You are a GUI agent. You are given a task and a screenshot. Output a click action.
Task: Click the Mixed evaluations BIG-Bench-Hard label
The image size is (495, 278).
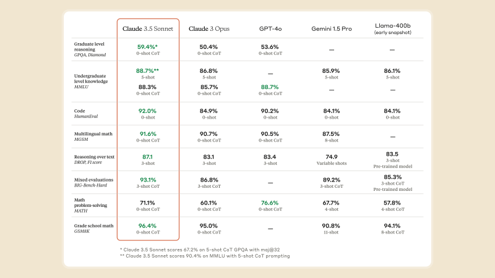(93, 182)
